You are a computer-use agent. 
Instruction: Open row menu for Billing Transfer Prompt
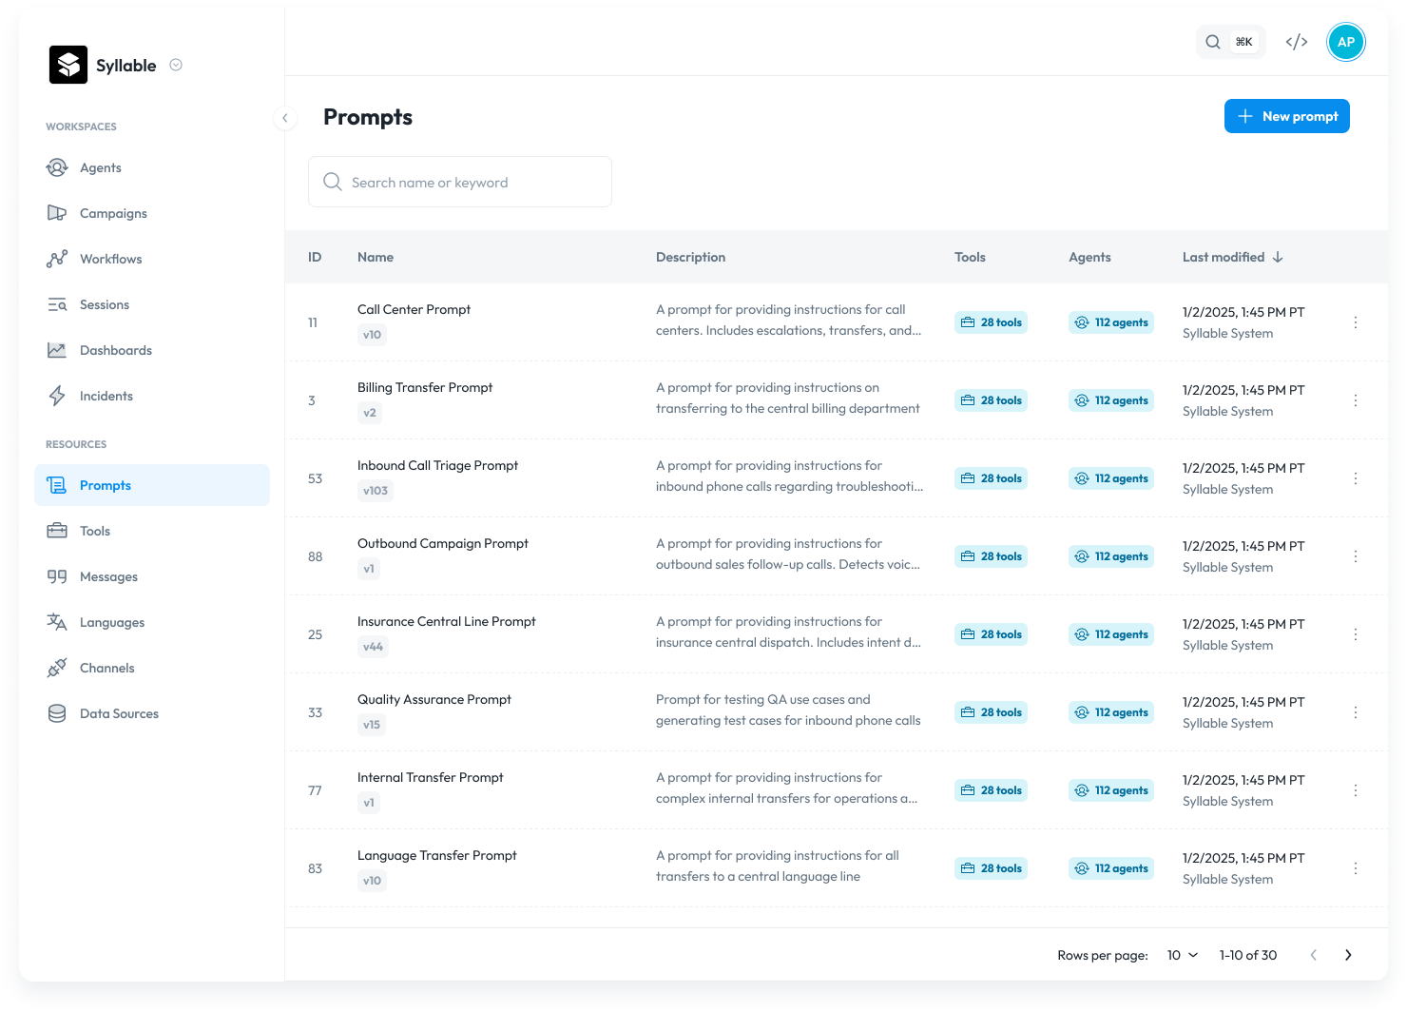point(1356,400)
